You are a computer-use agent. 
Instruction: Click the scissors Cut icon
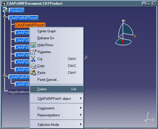click(x=33, y=59)
